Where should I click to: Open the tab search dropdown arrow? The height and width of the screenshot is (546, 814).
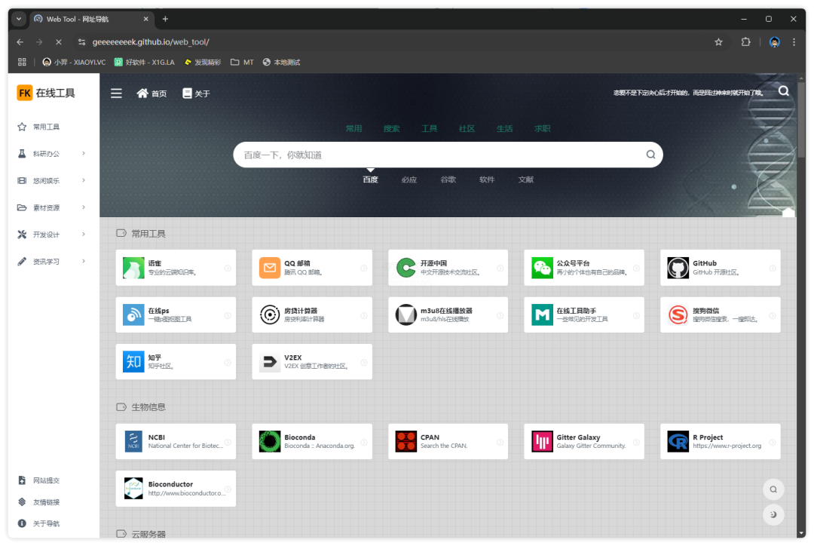coord(19,19)
